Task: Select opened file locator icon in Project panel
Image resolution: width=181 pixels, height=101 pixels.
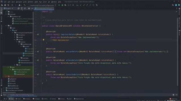Action: (x=18, y=8)
